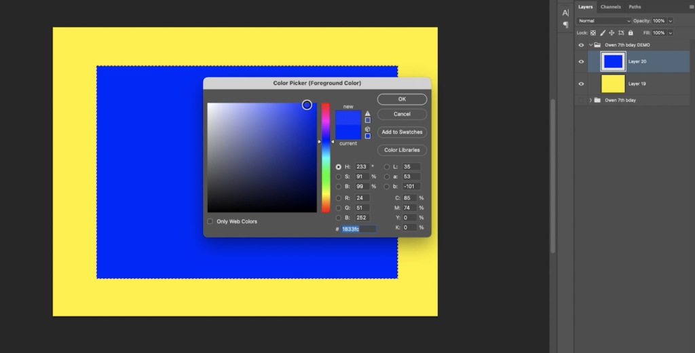
Task: Open the Character panel icon
Action: pos(565,13)
